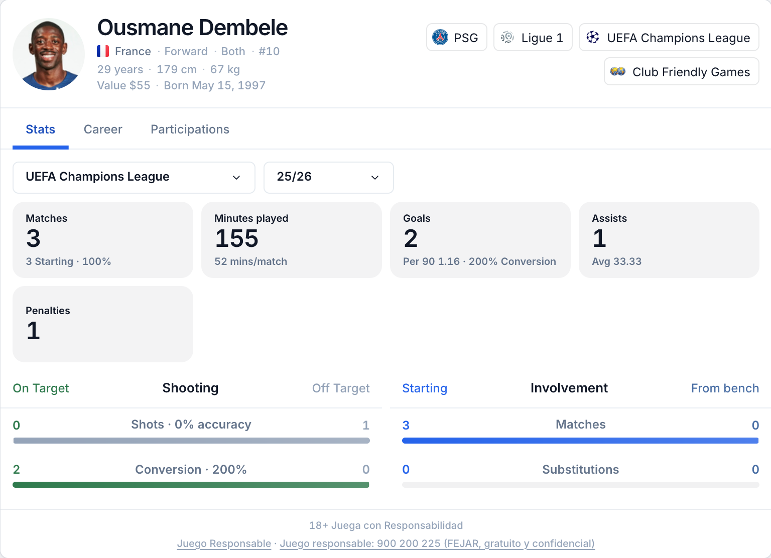Click the Born May 15, 1997 text
Viewport: 771px width, 558px height.
pyautogui.click(x=215, y=85)
